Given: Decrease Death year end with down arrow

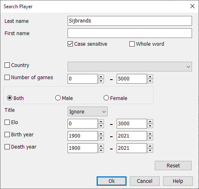Looking at the screenshot, I should pos(150,150).
